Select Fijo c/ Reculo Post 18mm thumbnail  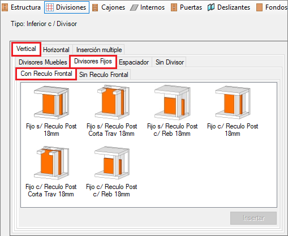click(233, 102)
